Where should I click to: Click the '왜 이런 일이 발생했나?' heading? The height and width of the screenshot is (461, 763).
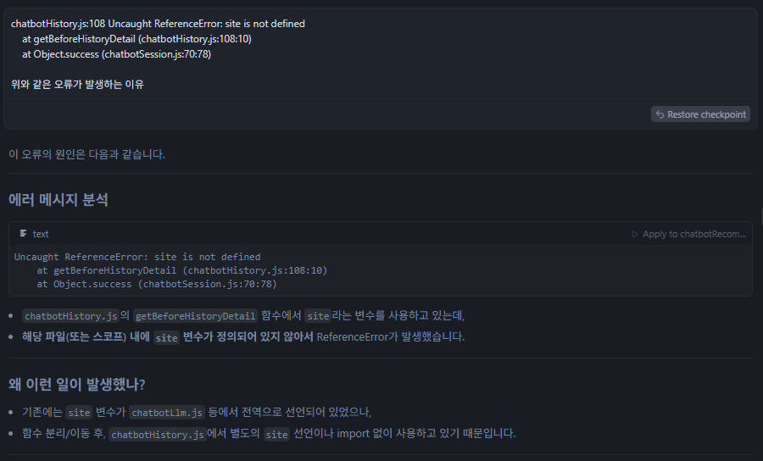coord(77,385)
